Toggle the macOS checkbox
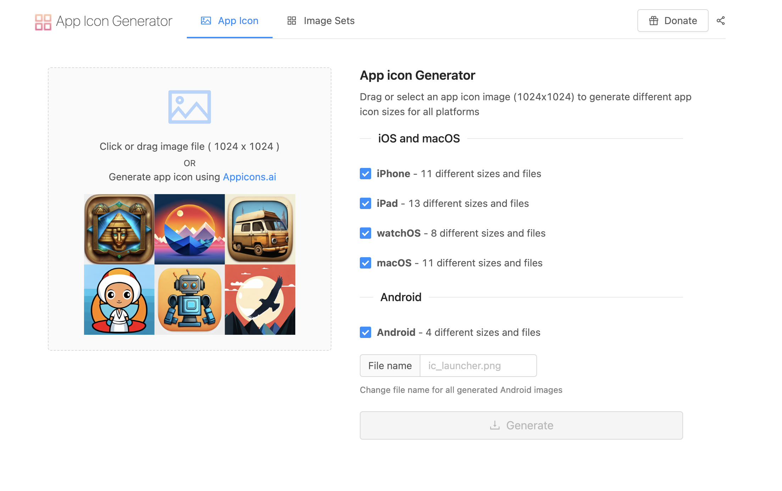Viewport: 782px width, 491px height. [365, 263]
